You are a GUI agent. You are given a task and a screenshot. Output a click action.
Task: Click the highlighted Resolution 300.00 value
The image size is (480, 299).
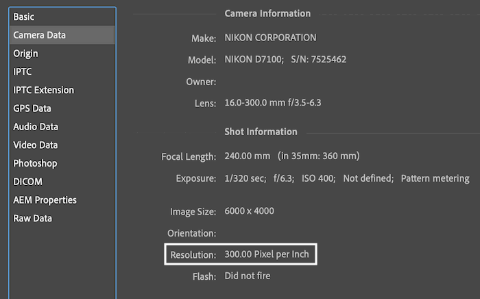tap(267, 254)
